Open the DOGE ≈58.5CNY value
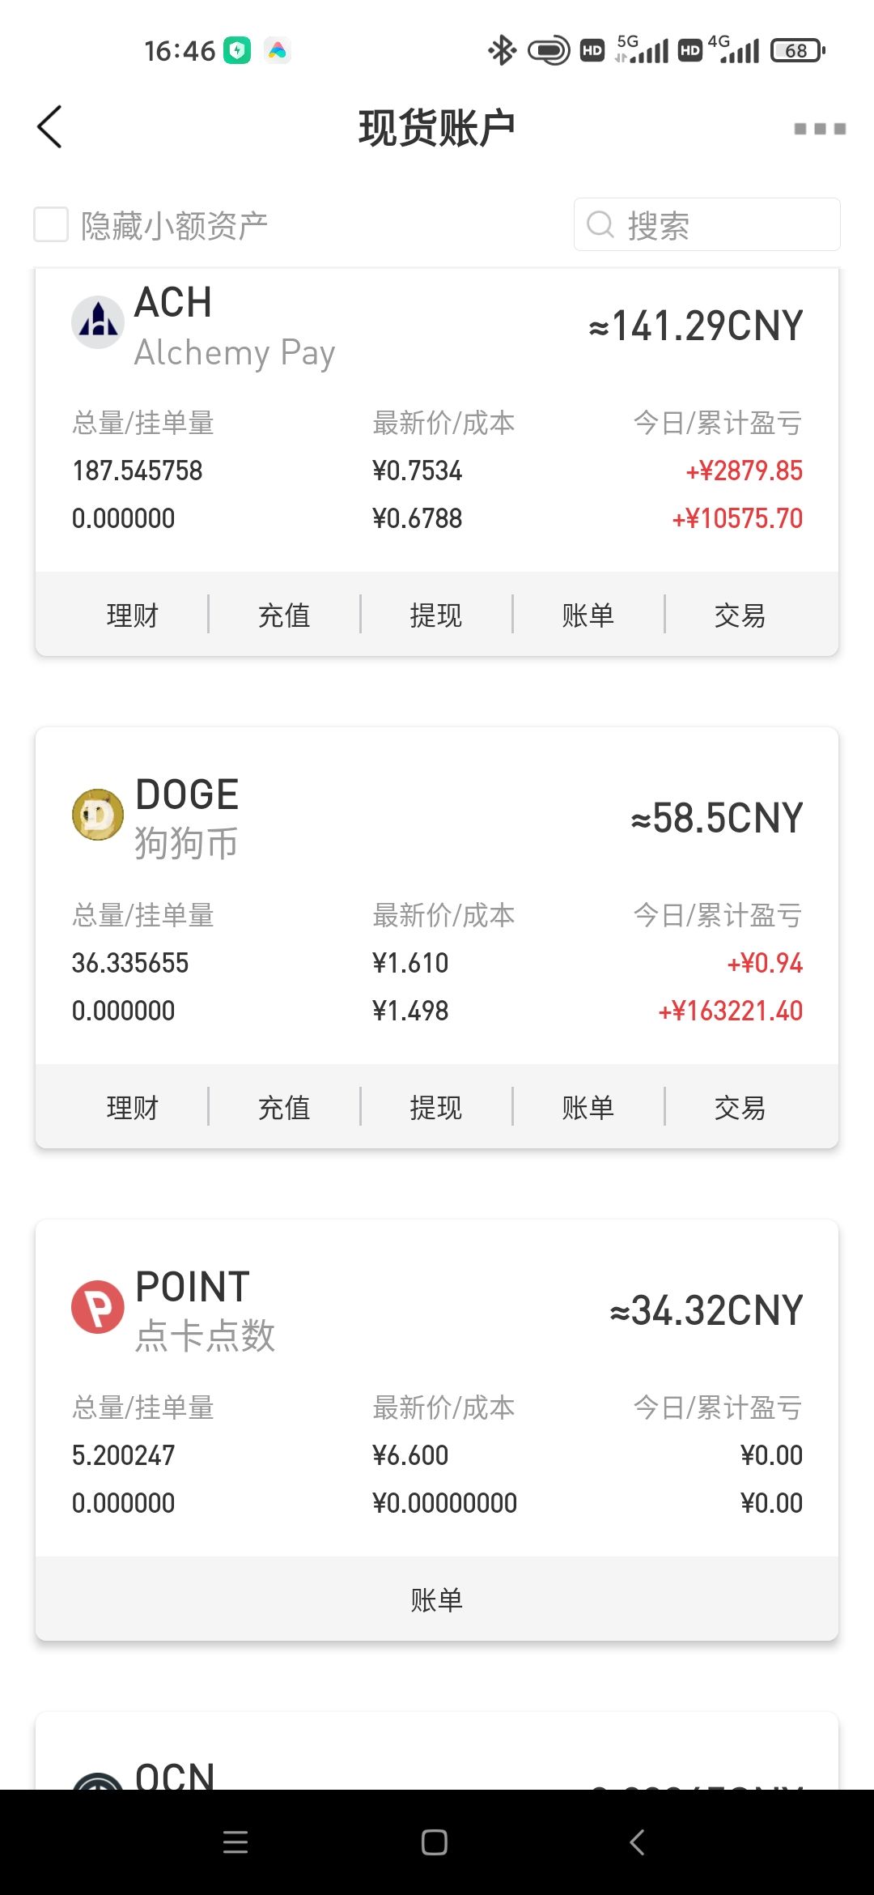Image resolution: width=874 pixels, height=1895 pixels. click(717, 818)
